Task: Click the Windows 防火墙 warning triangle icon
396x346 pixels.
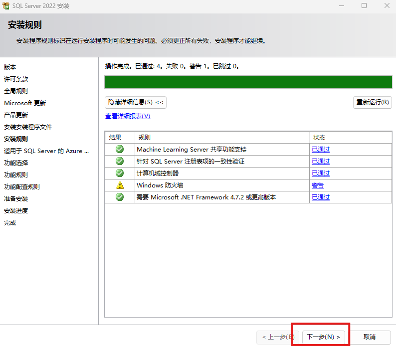Action: [119, 185]
